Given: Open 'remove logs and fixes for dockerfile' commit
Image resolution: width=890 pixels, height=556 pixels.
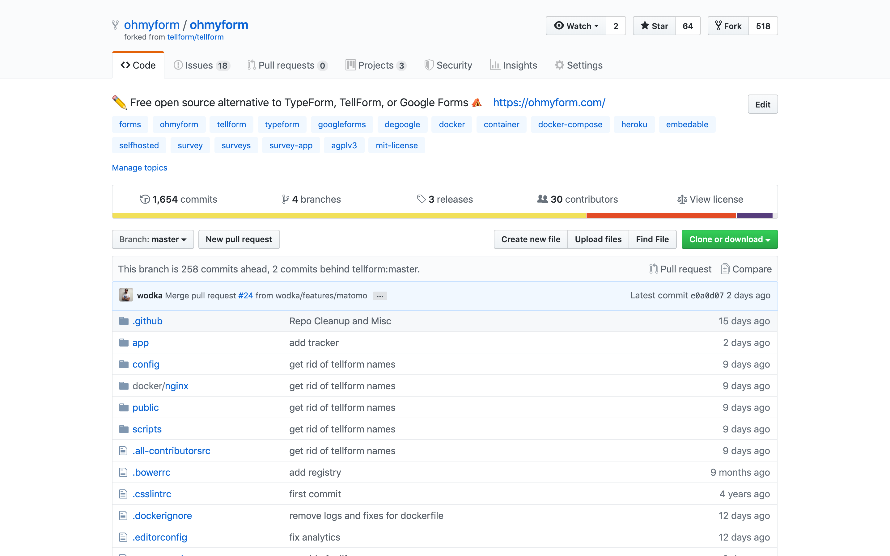Looking at the screenshot, I should pos(366,516).
